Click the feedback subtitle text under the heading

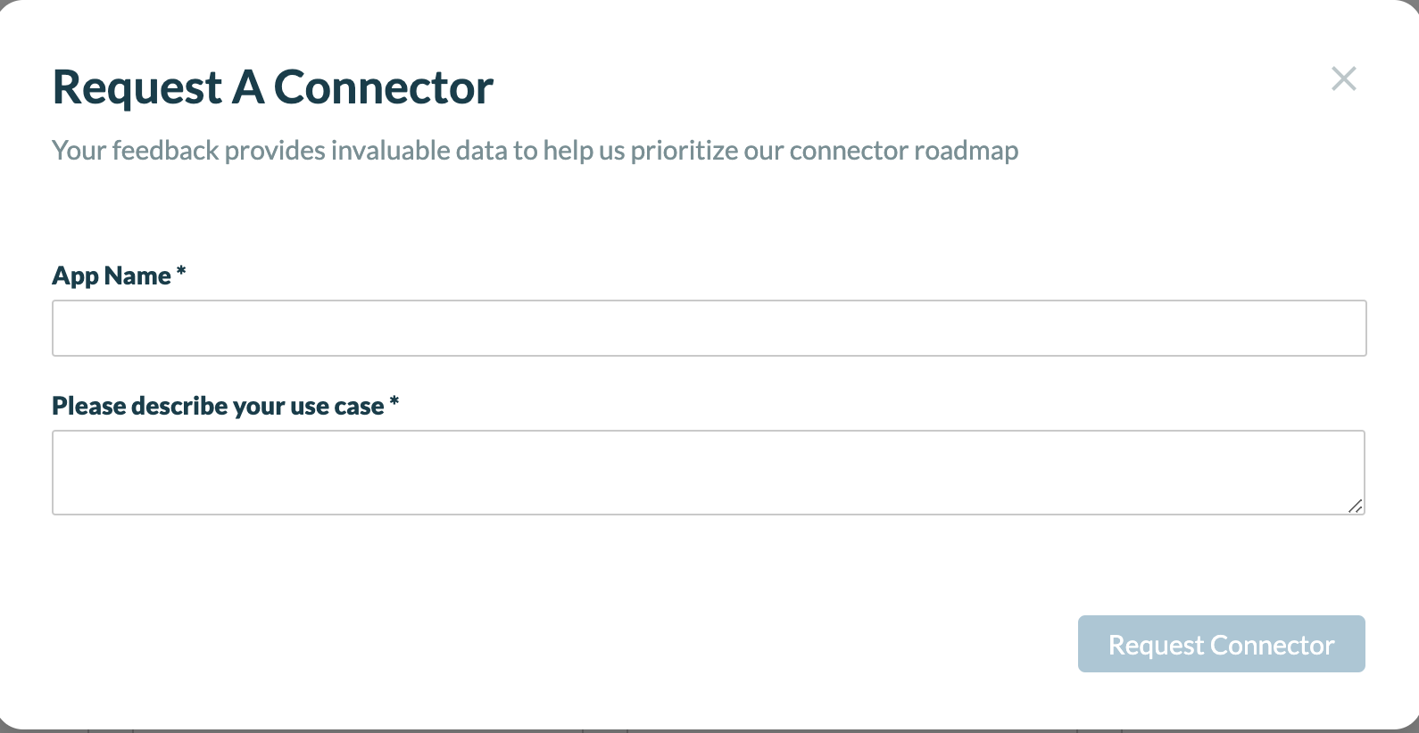[535, 151]
